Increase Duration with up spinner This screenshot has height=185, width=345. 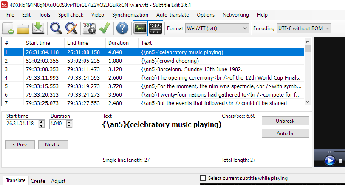click(x=69, y=122)
